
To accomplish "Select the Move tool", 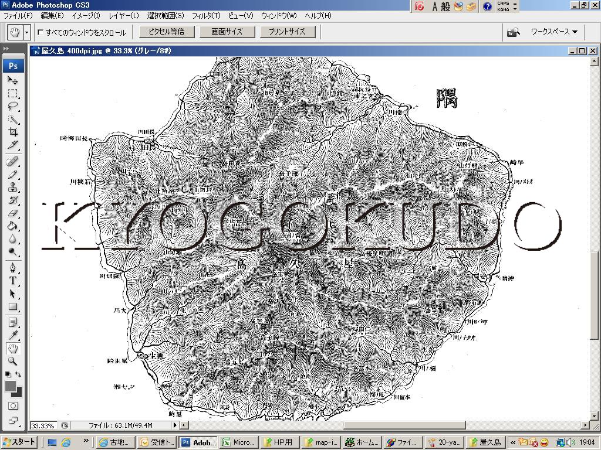I will [x=13, y=80].
